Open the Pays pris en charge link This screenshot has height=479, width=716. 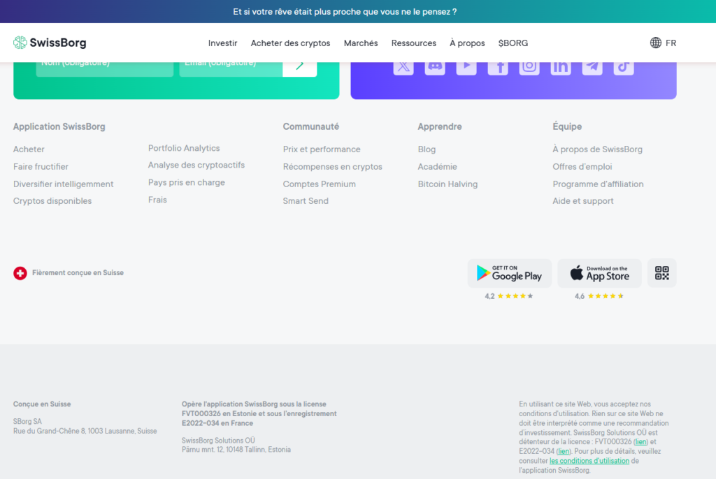coord(186,182)
